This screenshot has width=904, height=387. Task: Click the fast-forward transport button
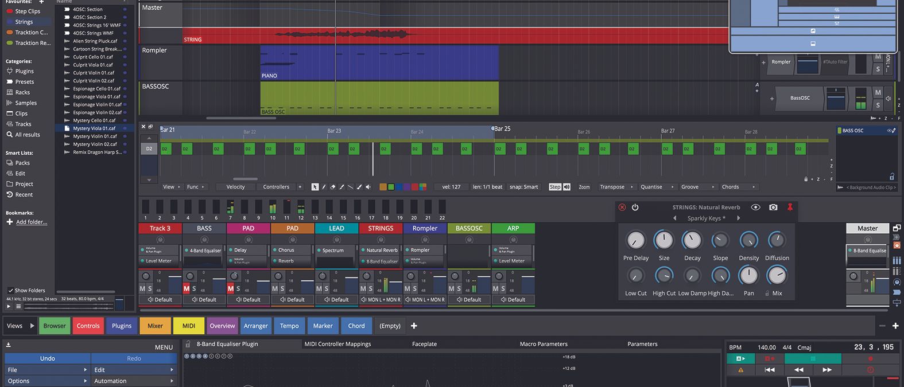pyautogui.click(x=827, y=370)
